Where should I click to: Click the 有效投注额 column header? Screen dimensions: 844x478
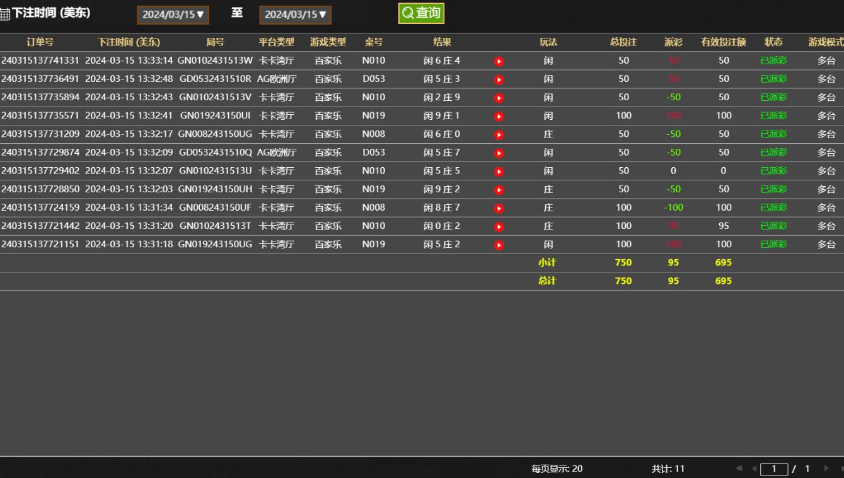point(723,42)
